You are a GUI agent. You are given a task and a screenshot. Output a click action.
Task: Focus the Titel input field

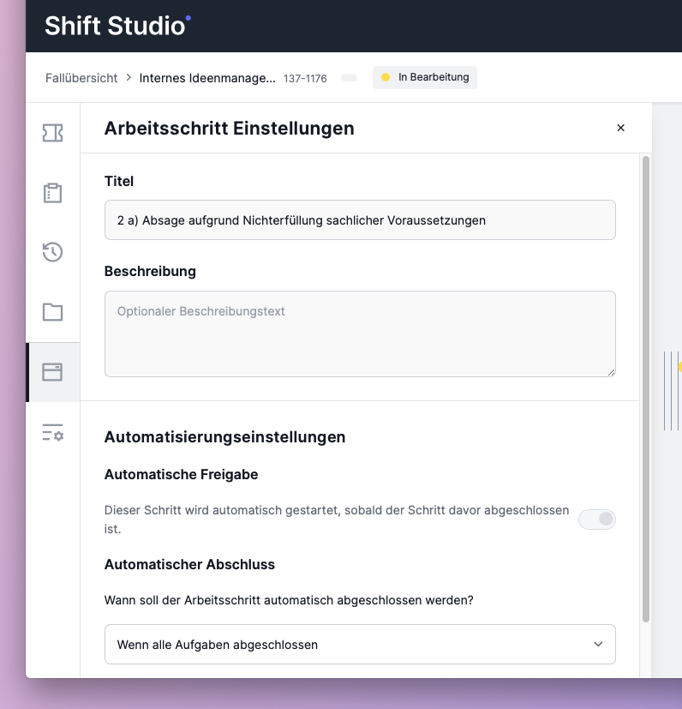point(360,220)
